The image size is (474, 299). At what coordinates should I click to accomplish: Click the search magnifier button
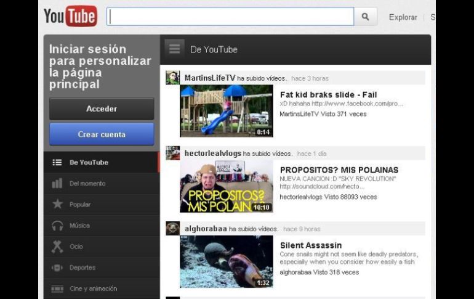point(366,17)
